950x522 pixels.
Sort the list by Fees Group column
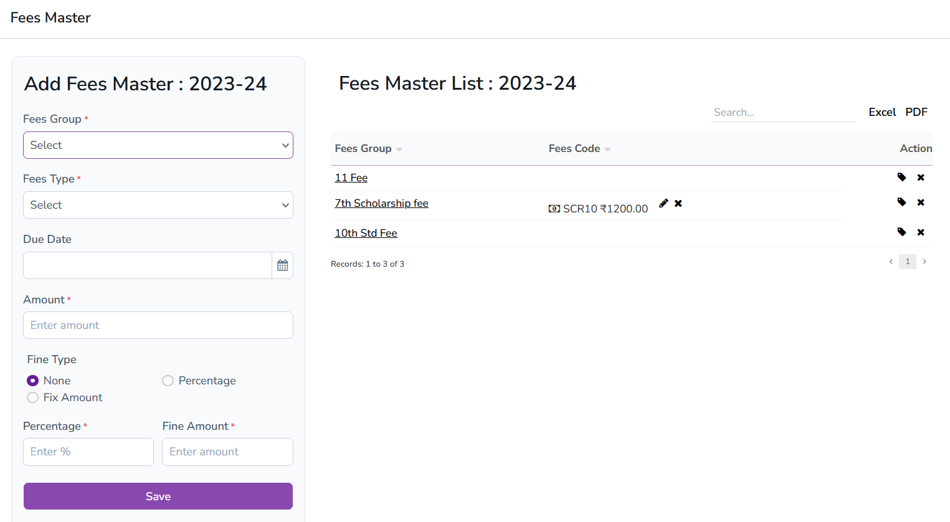pyautogui.click(x=399, y=149)
